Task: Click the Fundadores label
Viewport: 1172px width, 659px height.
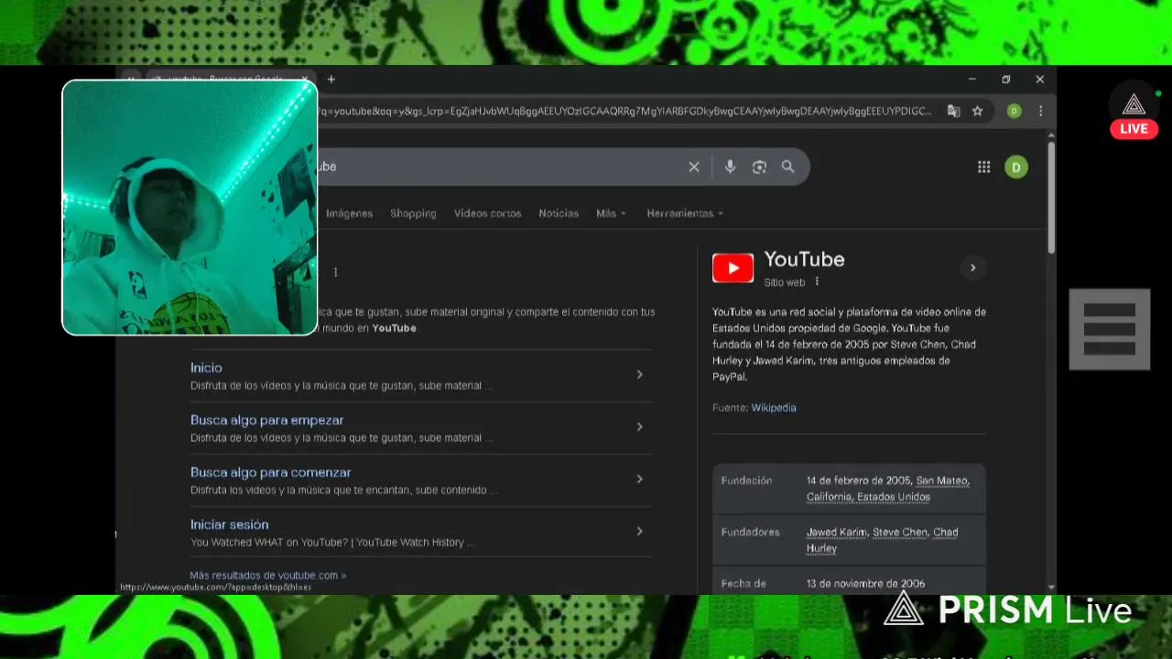Action: pyautogui.click(x=750, y=532)
